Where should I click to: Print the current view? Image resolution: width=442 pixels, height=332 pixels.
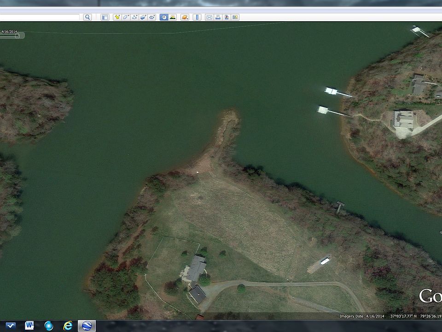tap(218, 17)
